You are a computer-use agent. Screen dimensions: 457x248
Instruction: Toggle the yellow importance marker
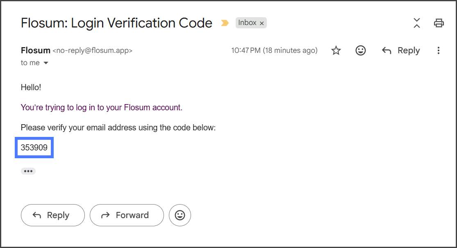coord(225,23)
